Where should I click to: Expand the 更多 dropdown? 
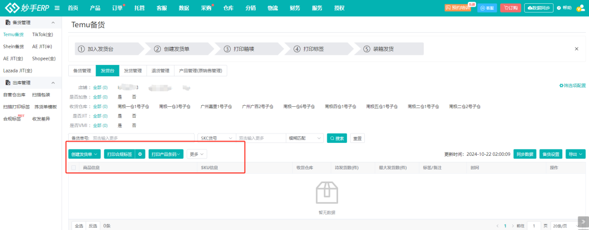[x=197, y=154]
